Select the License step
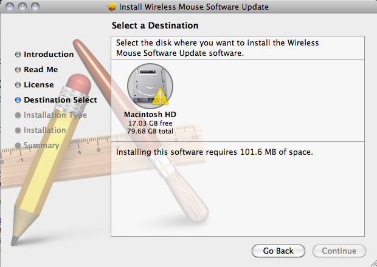The image size is (377, 267). pyautogui.click(x=39, y=85)
